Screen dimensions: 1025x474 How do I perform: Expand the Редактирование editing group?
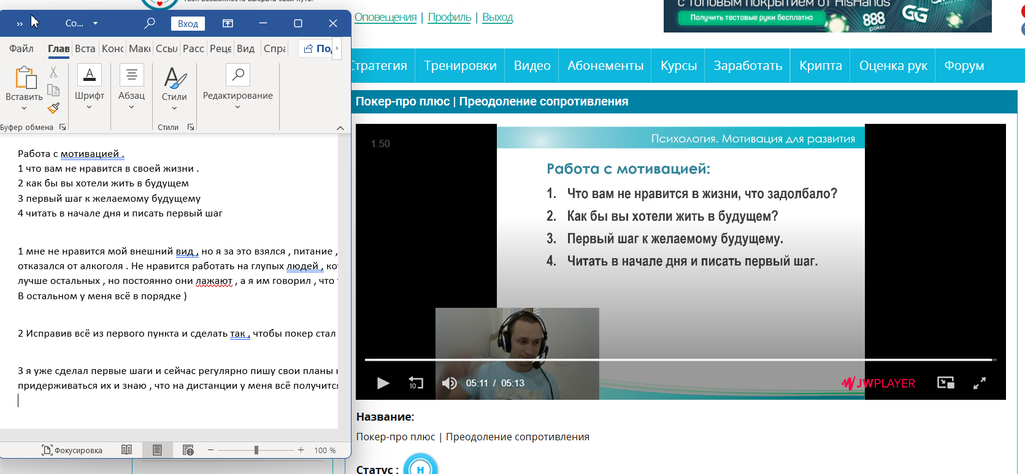(238, 87)
